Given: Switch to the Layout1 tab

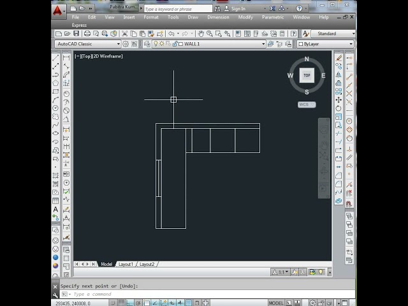Looking at the screenshot, I should pyautogui.click(x=126, y=264).
